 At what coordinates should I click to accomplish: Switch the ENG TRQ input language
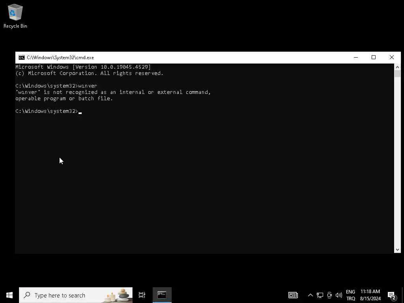click(350, 295)
